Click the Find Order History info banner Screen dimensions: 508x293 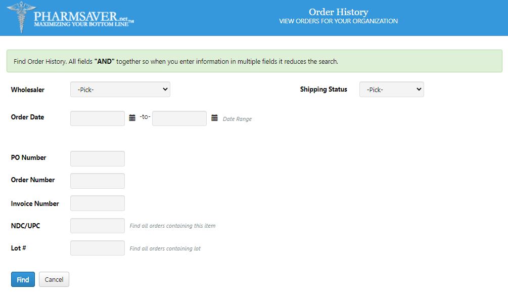click(x=254, y=61)
